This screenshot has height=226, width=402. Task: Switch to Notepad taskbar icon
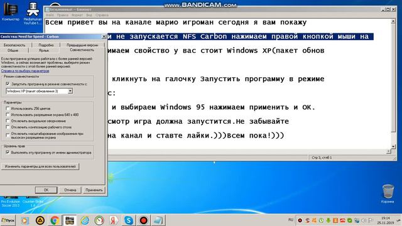point(158,220)
